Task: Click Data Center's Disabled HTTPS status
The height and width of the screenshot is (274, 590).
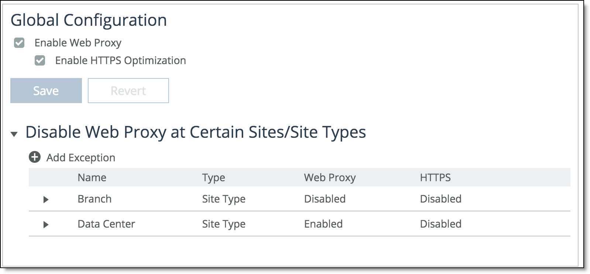Action: click(x=441, y=224)
